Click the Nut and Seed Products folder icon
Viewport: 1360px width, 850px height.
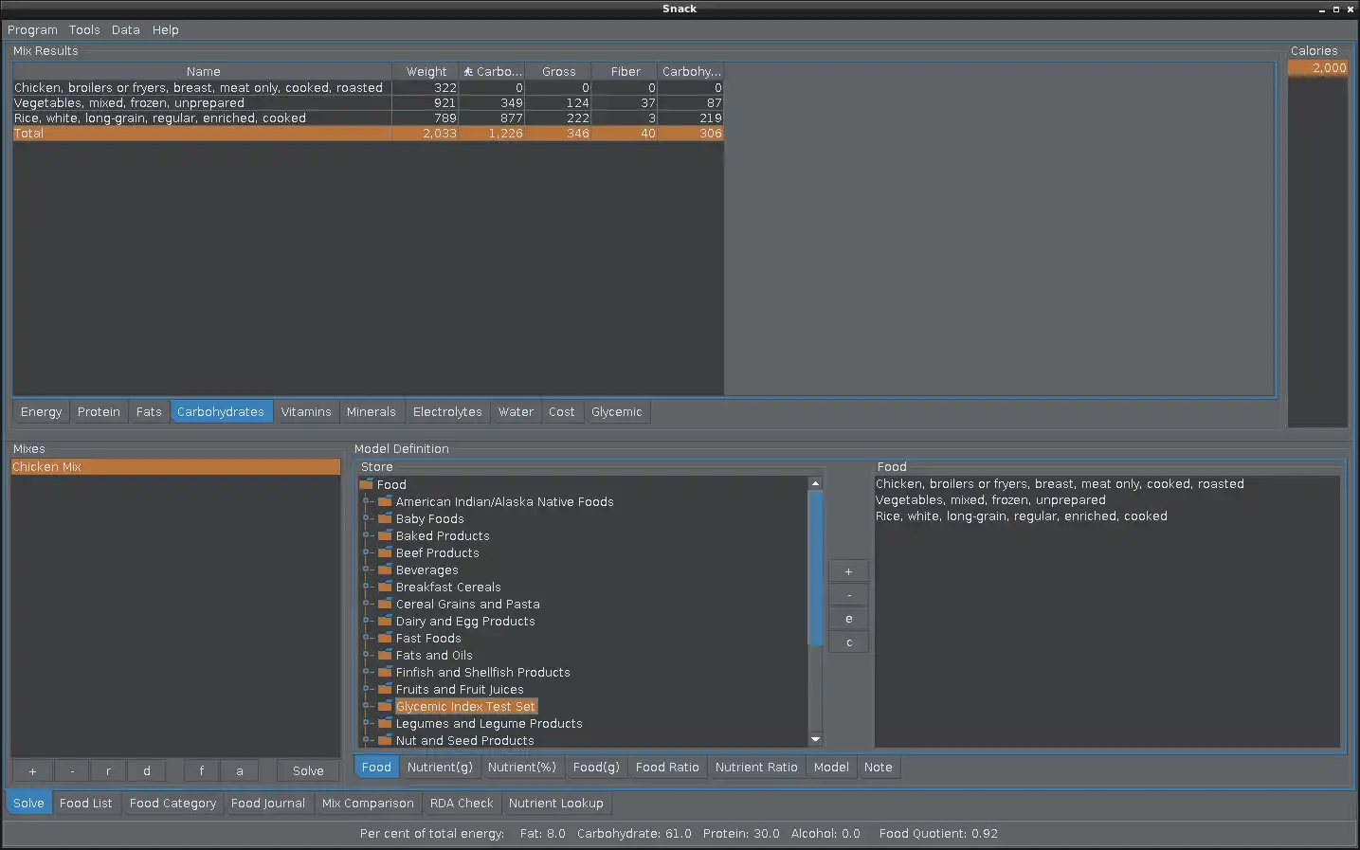click(x=385, y=740)
